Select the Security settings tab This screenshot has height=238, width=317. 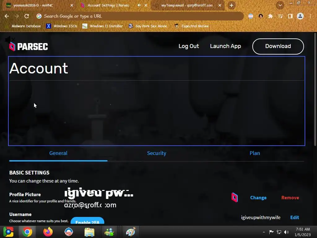[156, 153]
